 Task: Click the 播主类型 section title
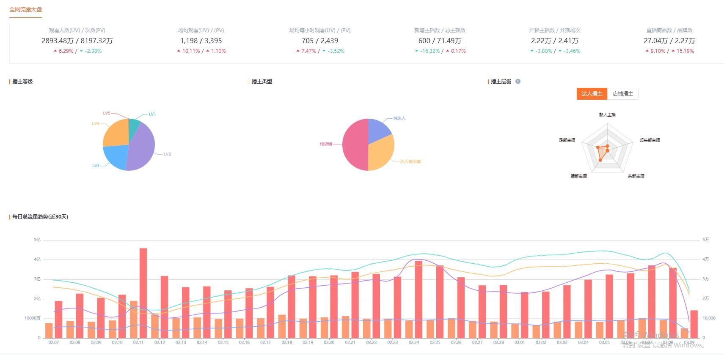click(262, 82)
